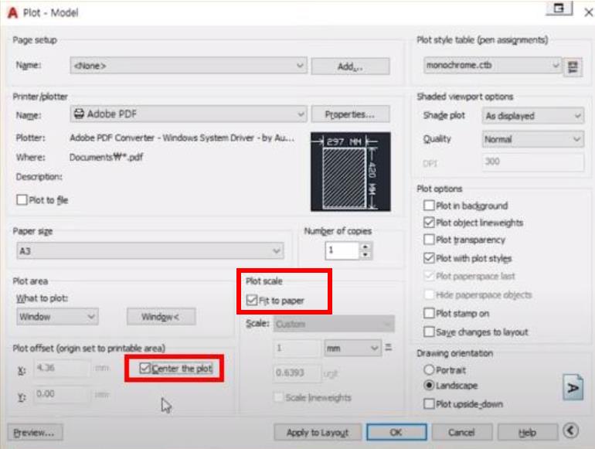Toggle Plot object lineweights
Viewport: 595px width, 449px height.
[429, 223]
